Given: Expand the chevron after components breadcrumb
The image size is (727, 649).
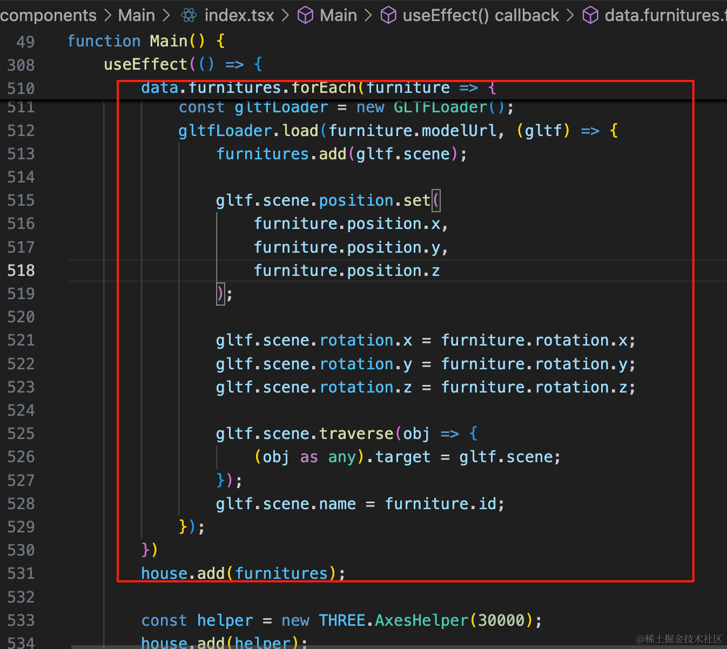Looking at the screenshot, I should tap(107, 16).
